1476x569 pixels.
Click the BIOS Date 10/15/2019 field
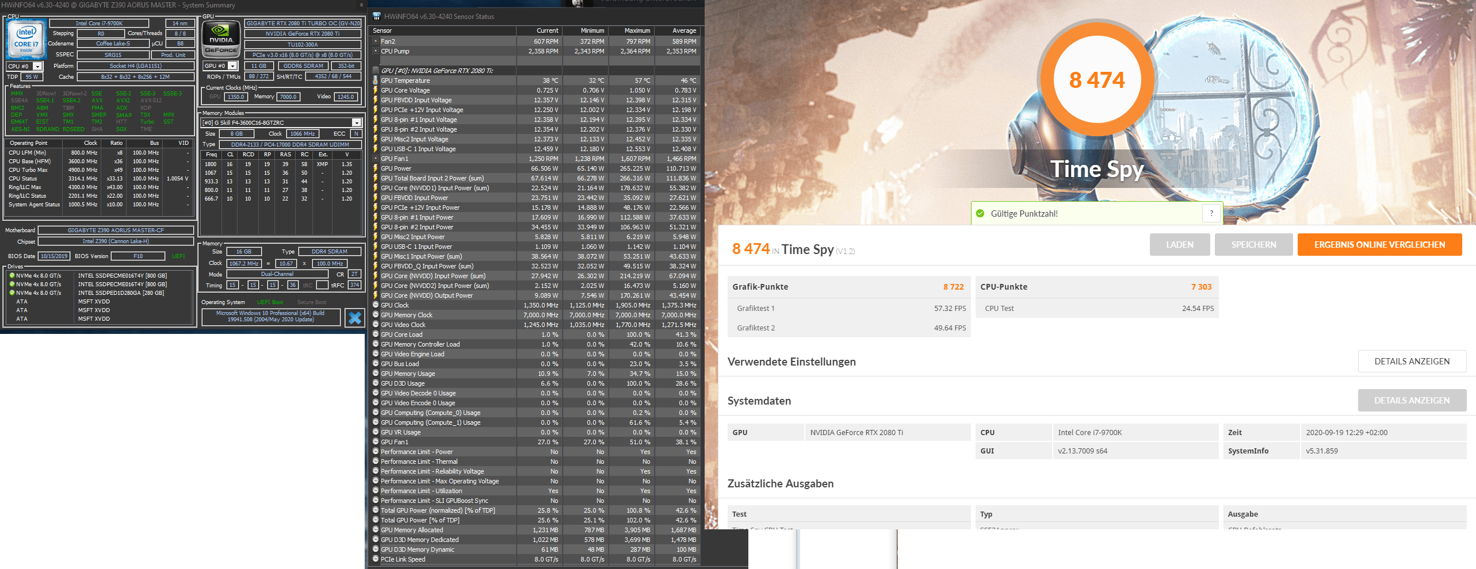tap(54, 256)
